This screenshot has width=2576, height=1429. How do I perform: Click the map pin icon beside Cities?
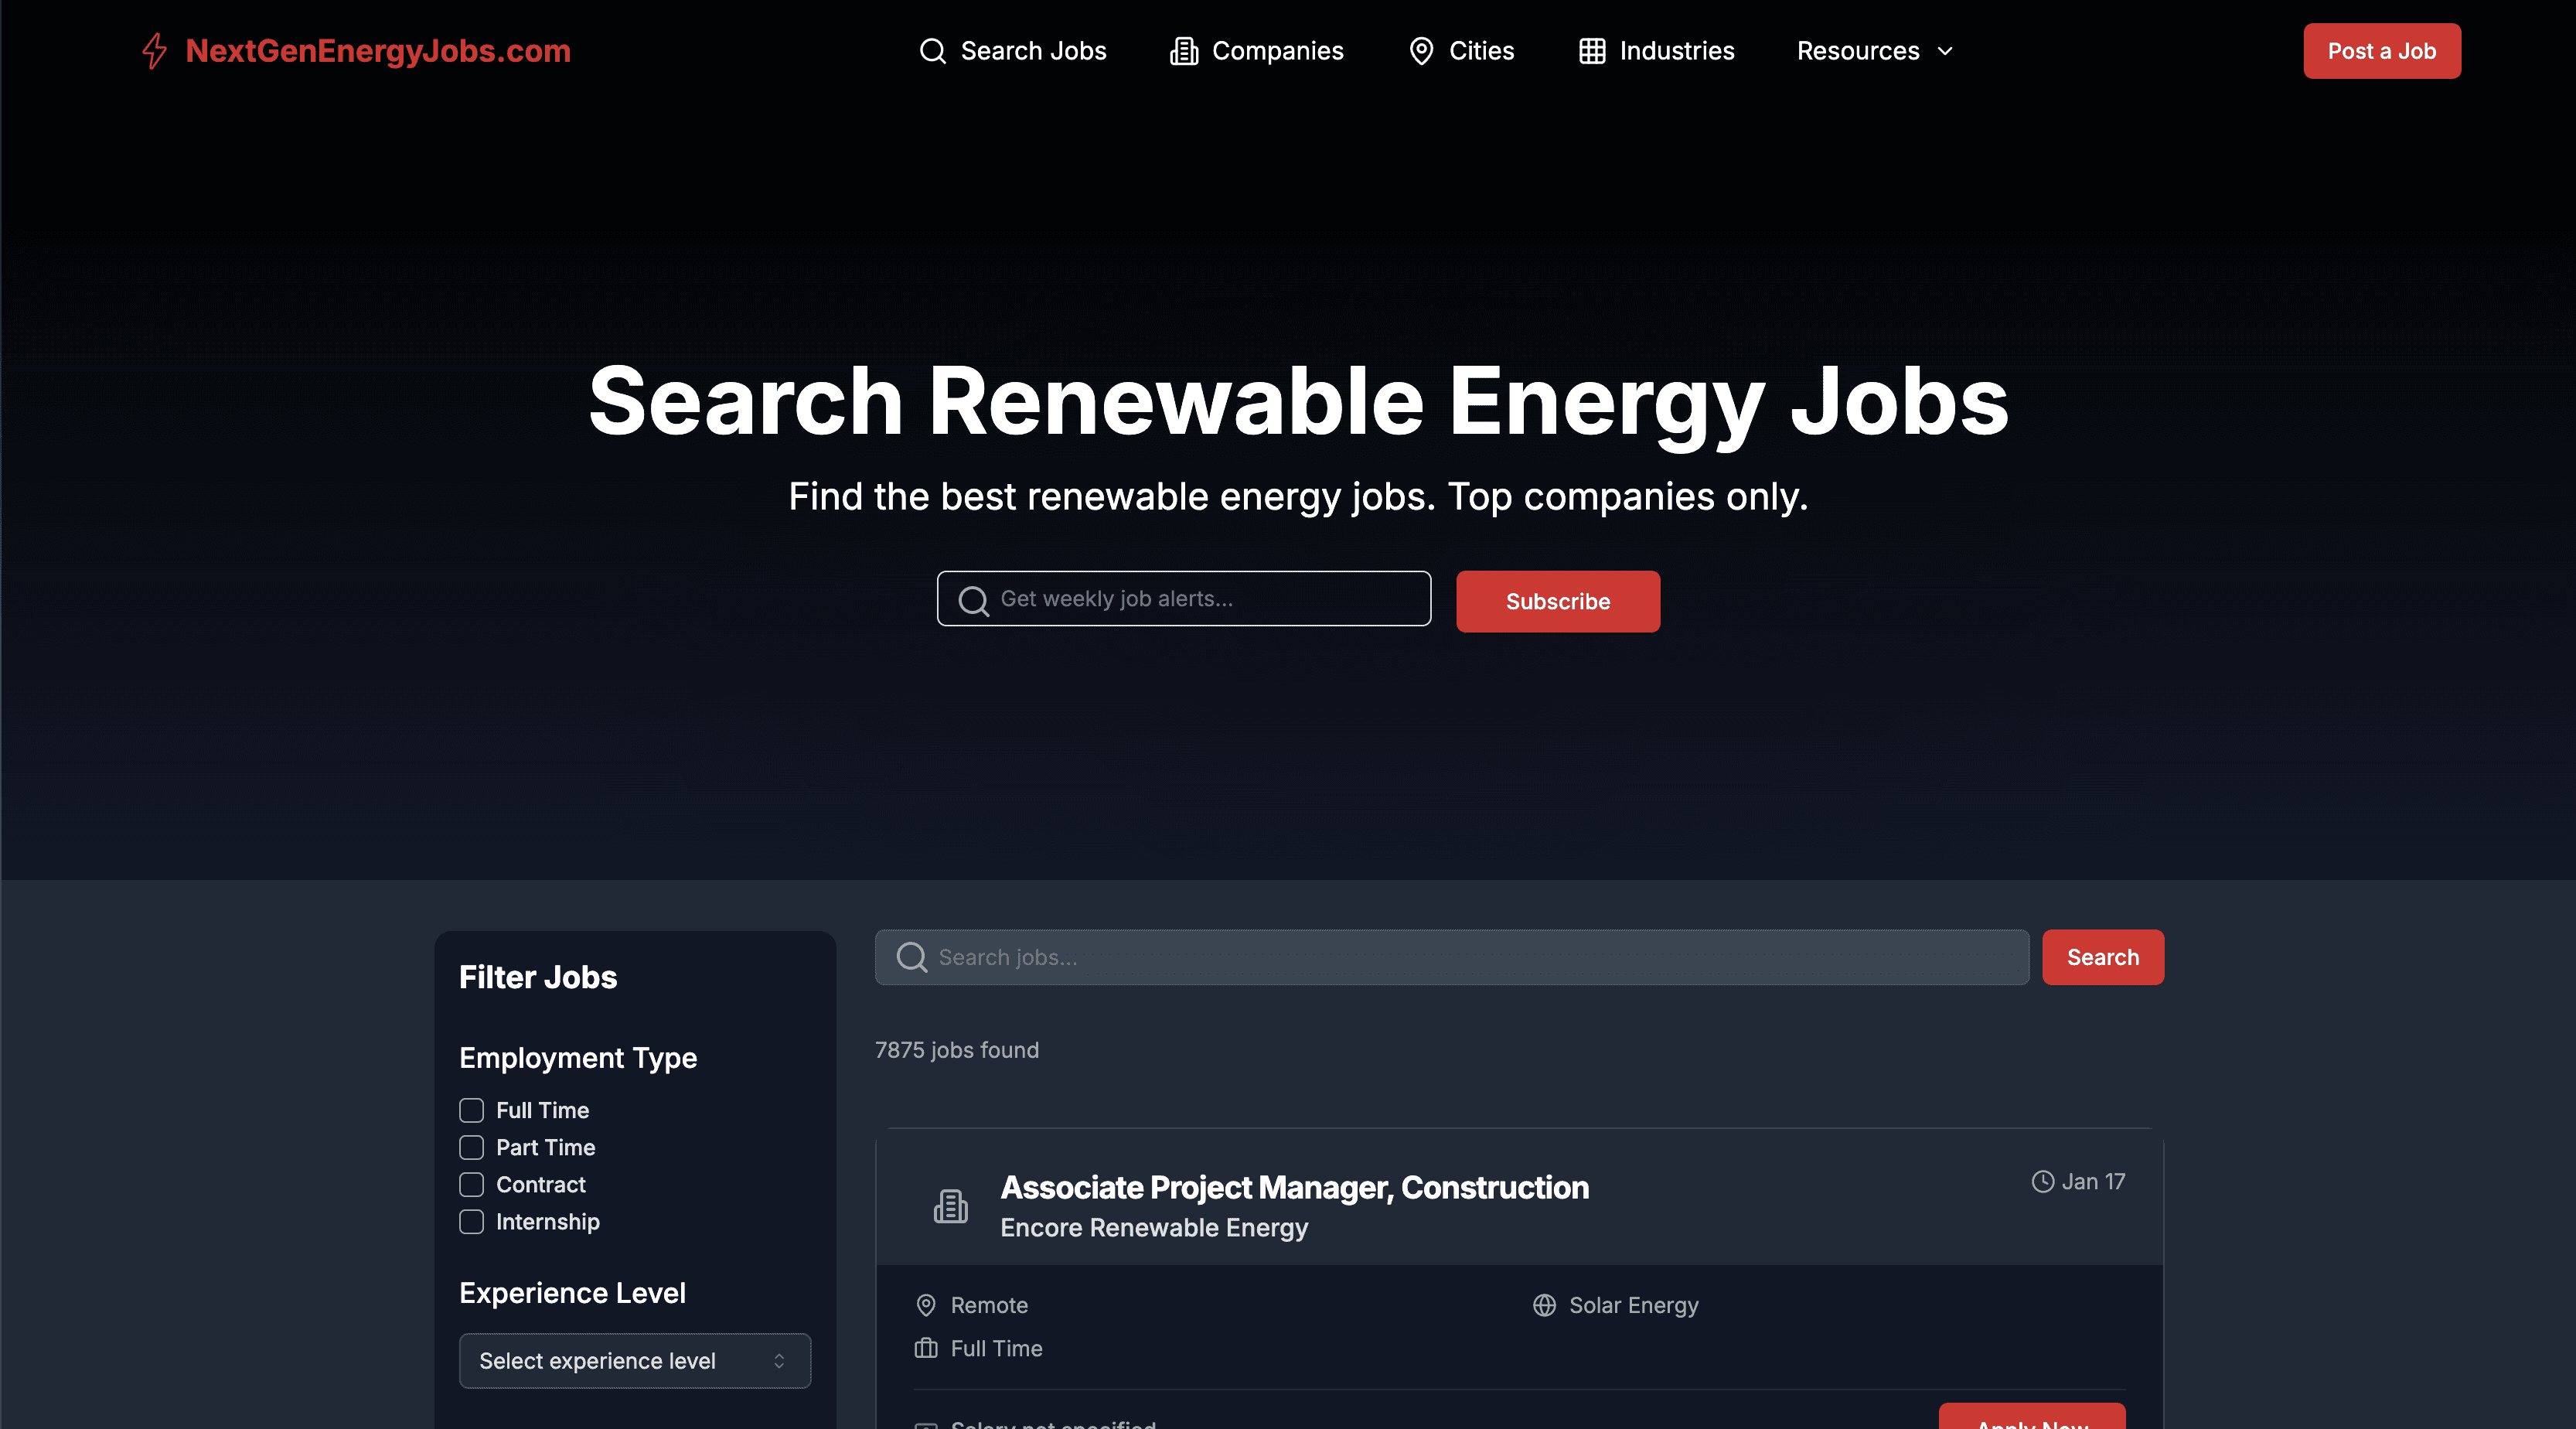(1421, 51)
